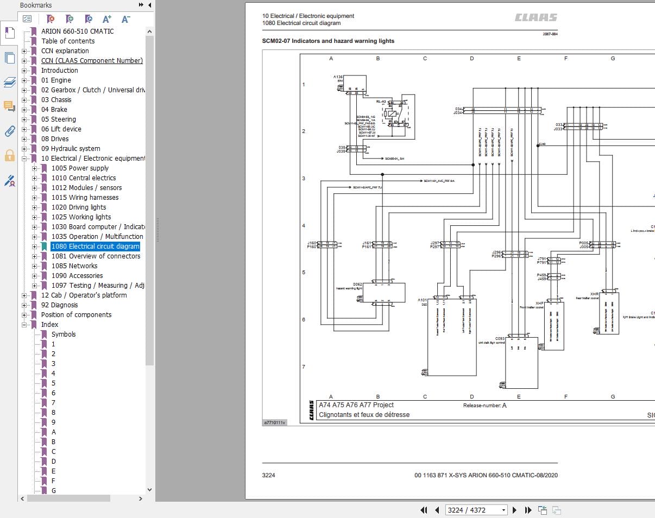Go to the first page
This screenshot has height=518, width=655.
point(424,510)
